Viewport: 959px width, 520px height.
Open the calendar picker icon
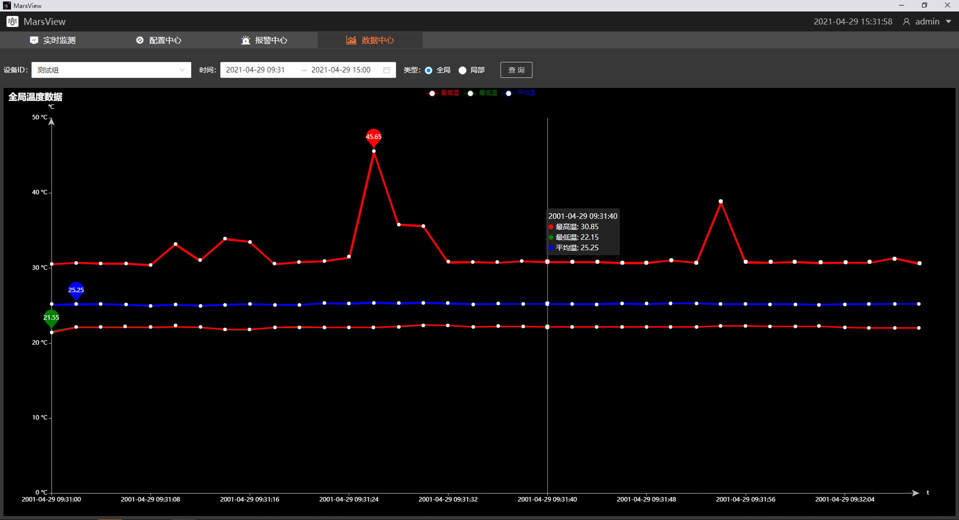tap(387, 70)
